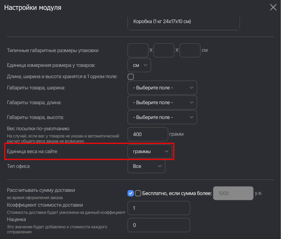Expand the Габариты товара, длина field selector

(162, 102)
